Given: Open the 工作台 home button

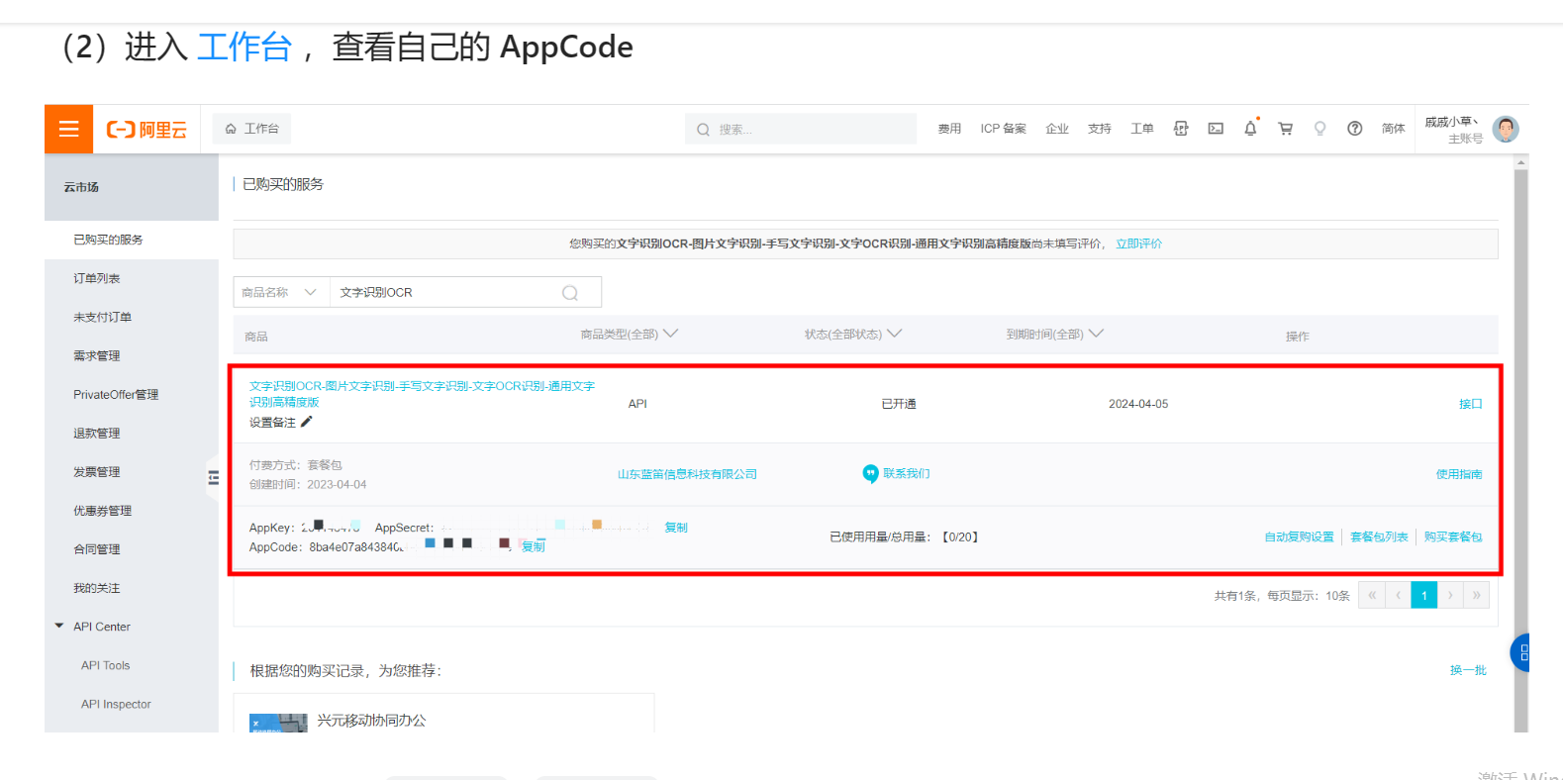Looking at the screenshot, I should (x=251, y=129).
